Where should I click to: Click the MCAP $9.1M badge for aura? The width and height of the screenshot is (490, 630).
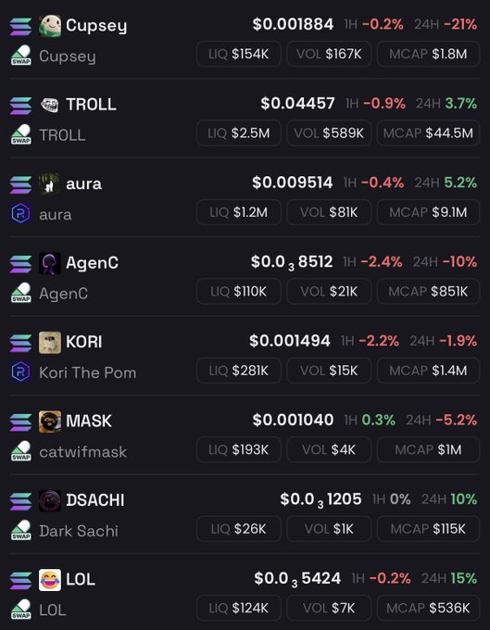(428, 212)
